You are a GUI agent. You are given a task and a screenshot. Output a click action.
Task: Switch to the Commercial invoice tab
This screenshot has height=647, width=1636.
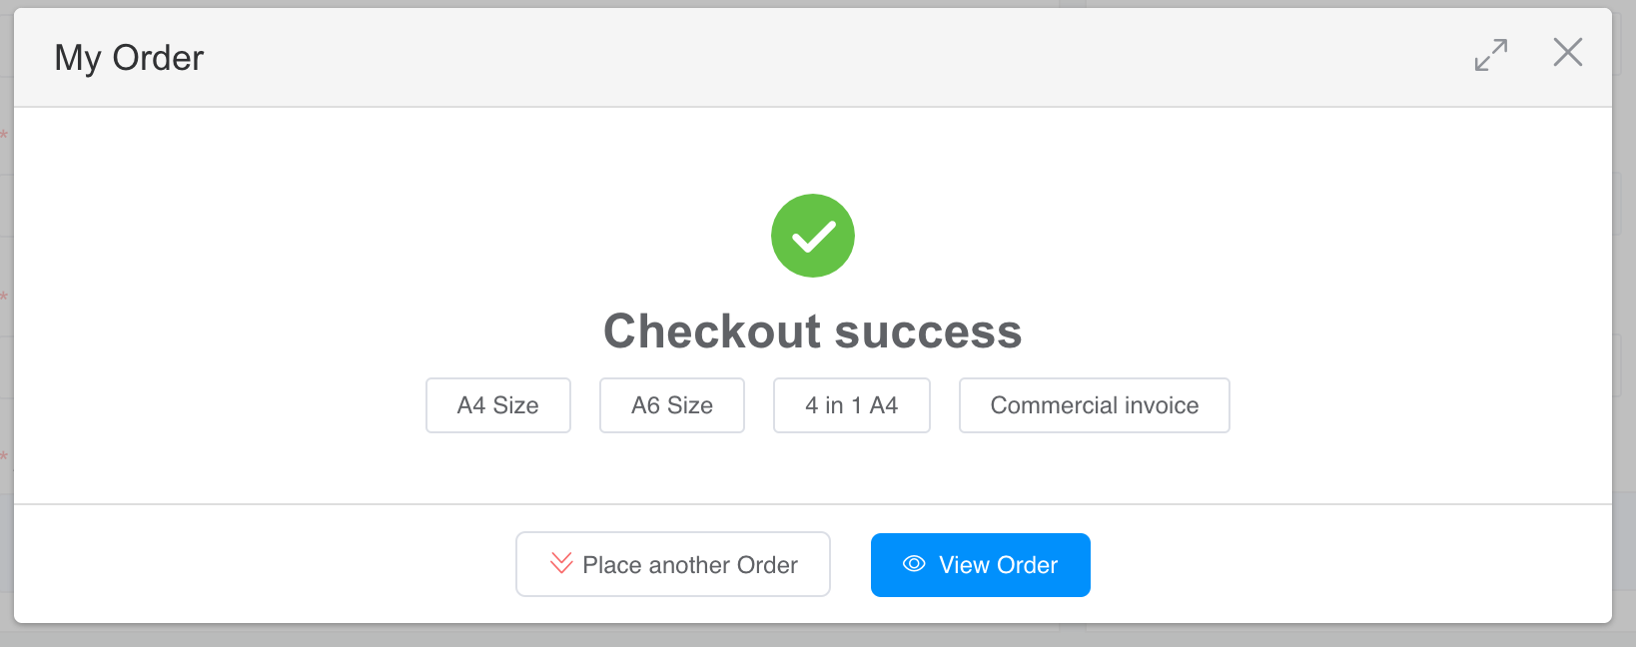1094,405
